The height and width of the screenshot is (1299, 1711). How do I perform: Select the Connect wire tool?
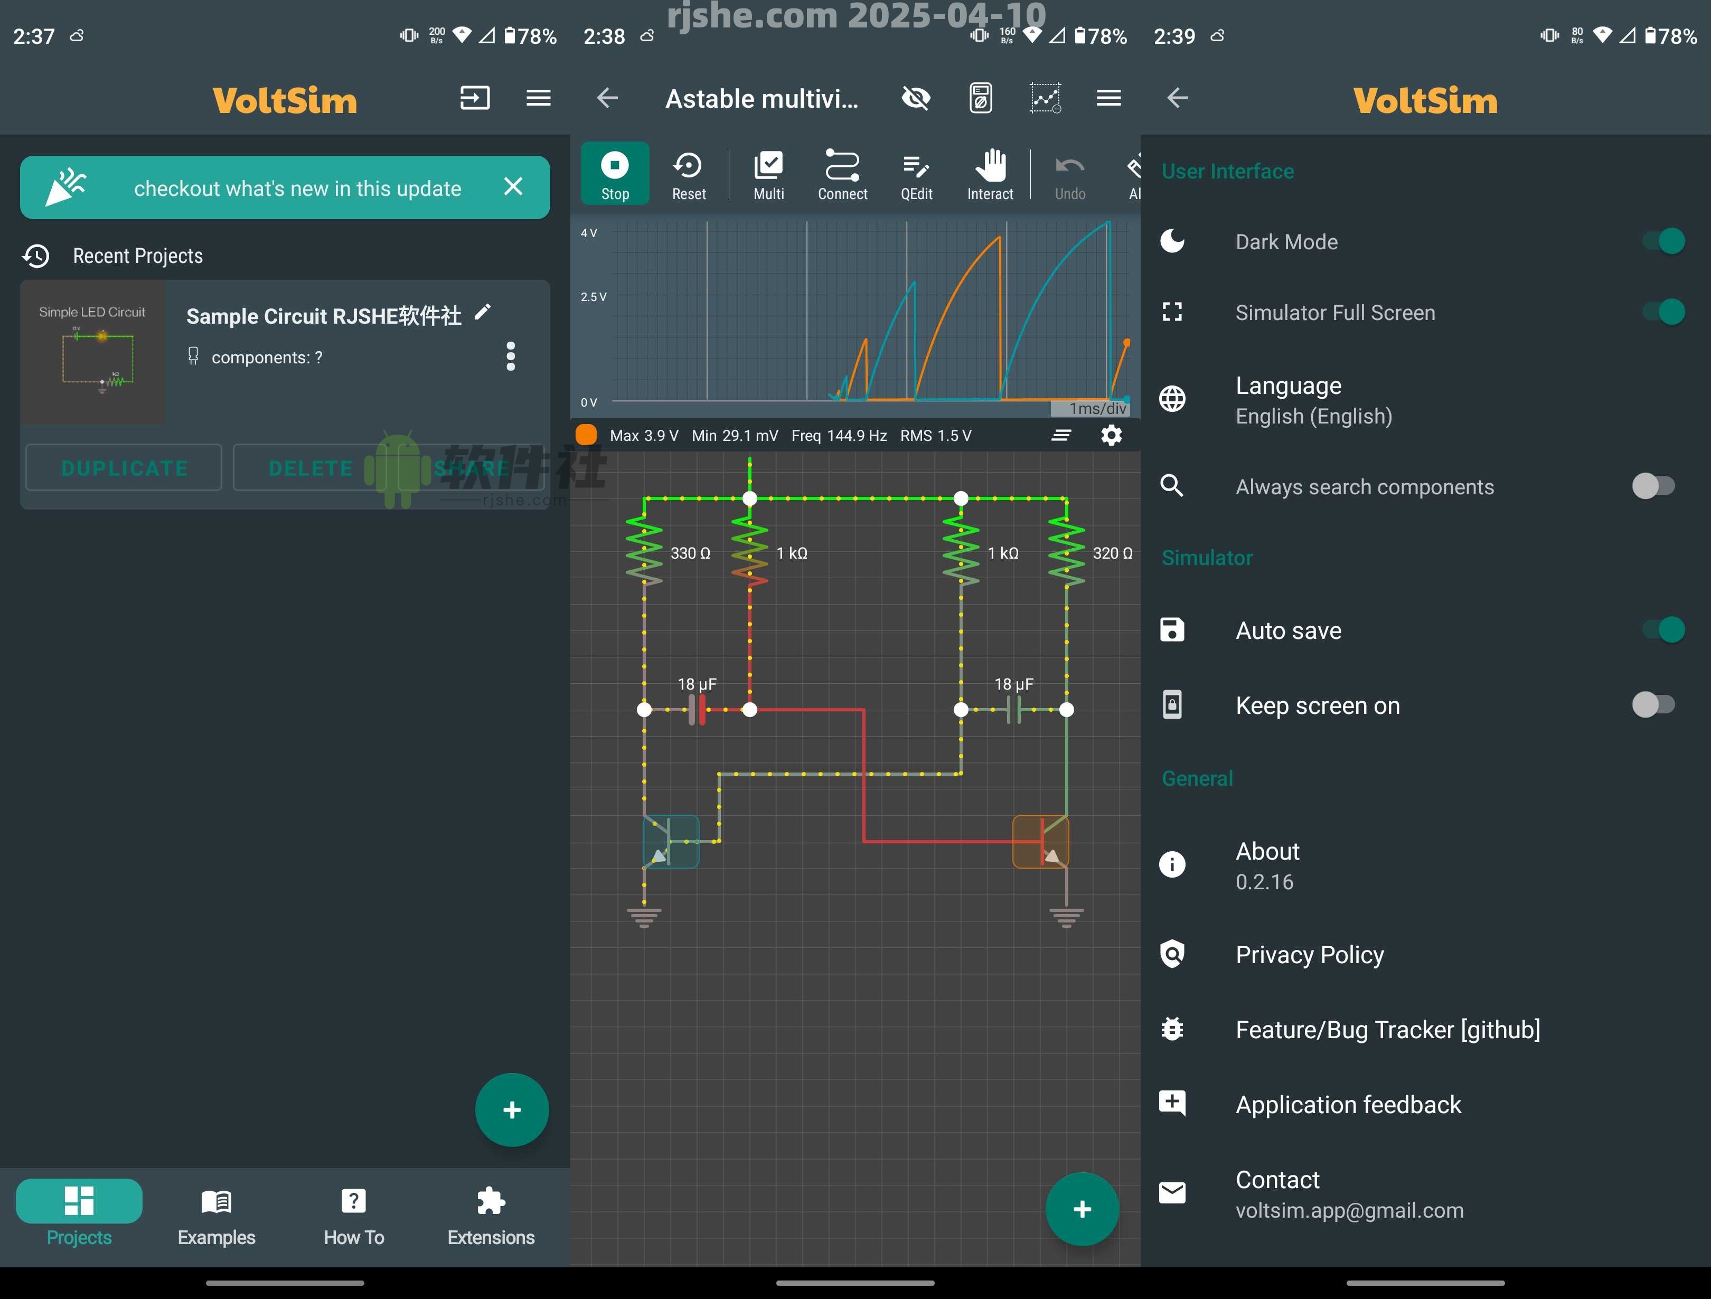pos(842,175)
